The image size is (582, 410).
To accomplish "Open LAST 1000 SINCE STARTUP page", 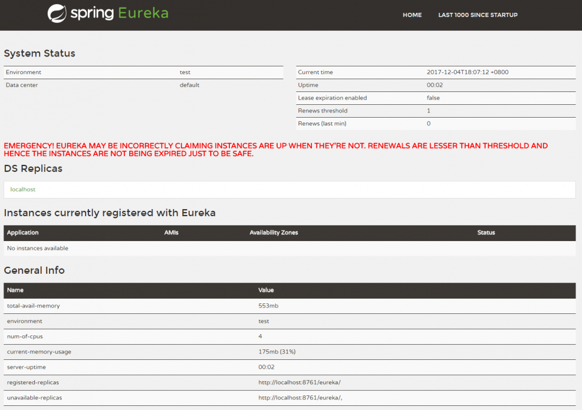I will pyautogui.click(x=478, y=15).
